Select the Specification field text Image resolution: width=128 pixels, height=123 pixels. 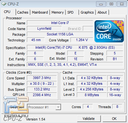point(75,47)
